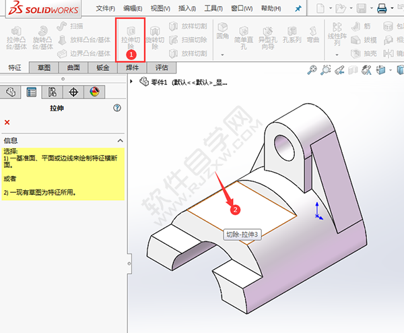Screen dimensions: 404x333
Task: Select the 拉伸切除 extruded cut tool
Action: tap(131, 38)
